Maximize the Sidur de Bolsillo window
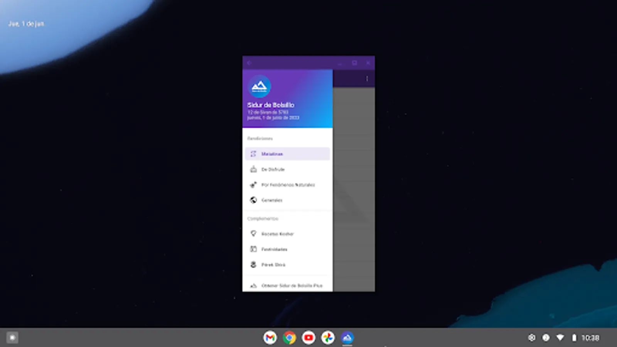Screen dimensions: 617x347 tap(354, 63)
